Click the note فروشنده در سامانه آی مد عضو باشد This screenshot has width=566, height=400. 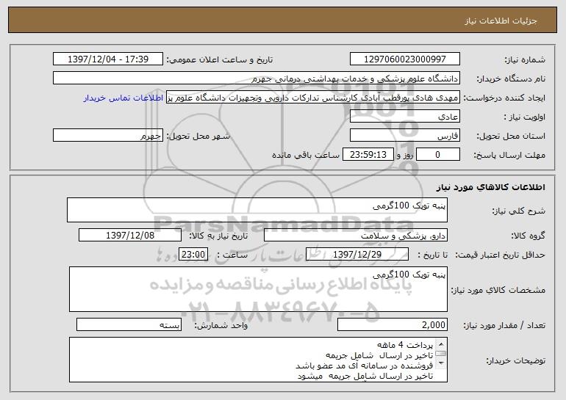tap(364, 366)
